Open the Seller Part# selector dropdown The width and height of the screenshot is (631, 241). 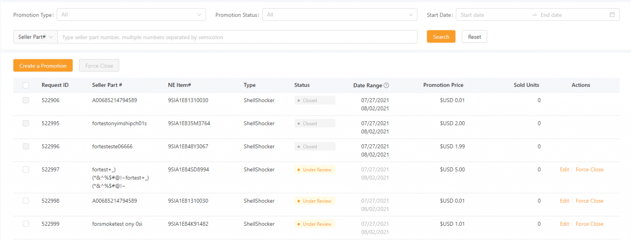tap(35, 37)
